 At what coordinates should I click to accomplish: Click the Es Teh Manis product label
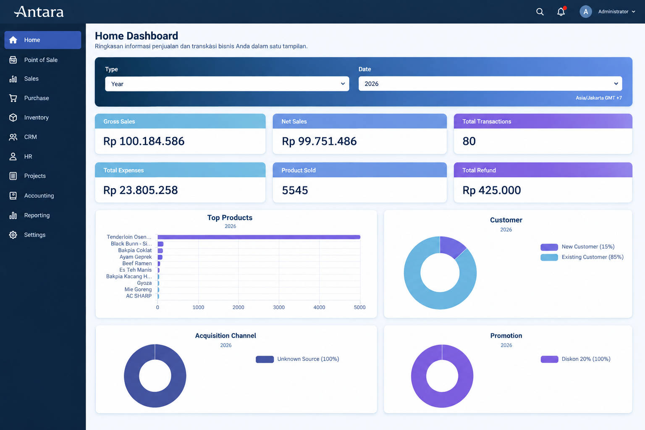(x=135, y=270)
